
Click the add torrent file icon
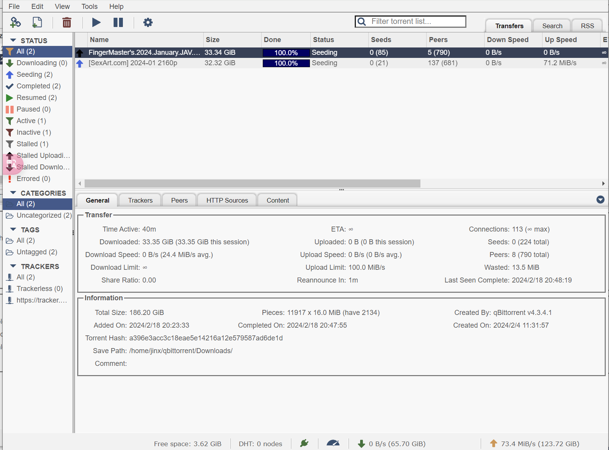(37, 22)
